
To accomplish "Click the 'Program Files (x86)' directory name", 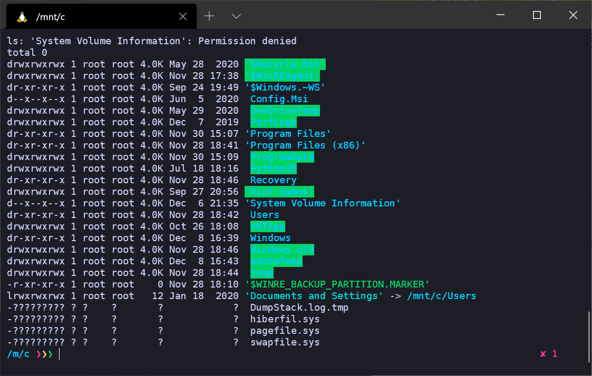I will point(305,145).
